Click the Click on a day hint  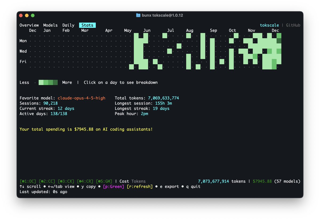pos(121,82)
